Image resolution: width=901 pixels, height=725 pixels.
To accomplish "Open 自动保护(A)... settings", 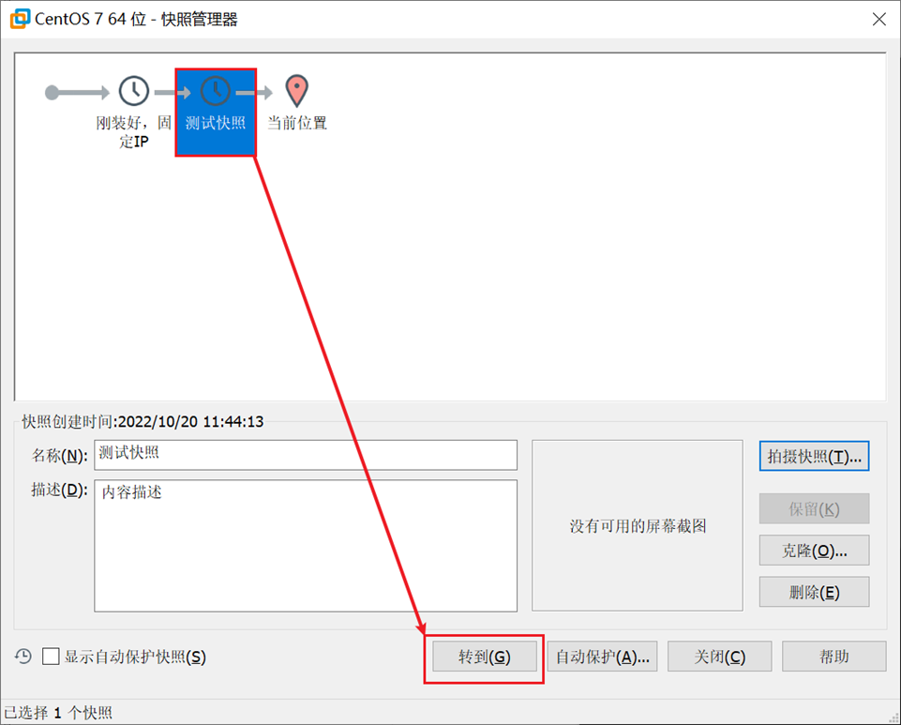I will click(x=602, y=657).
